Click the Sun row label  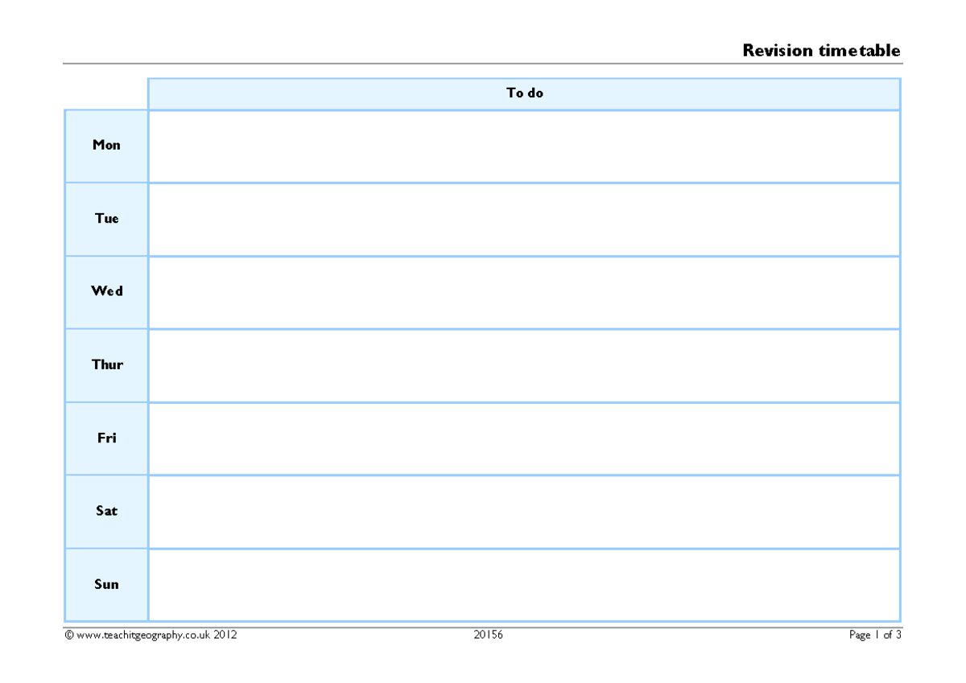(105, 584)
